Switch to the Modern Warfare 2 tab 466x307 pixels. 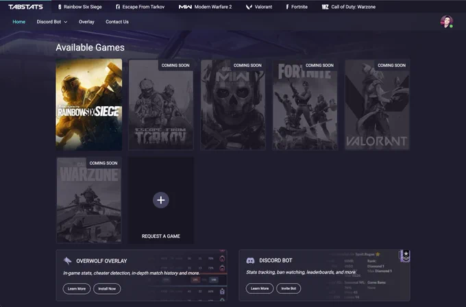point(205,7)
